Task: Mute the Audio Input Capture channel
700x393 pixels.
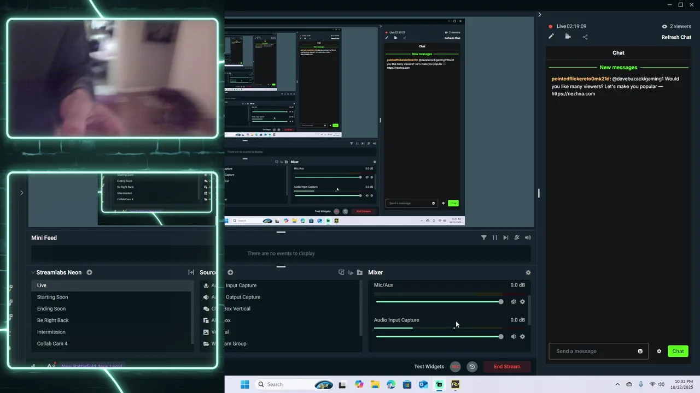Action: (x=514, y=337)
